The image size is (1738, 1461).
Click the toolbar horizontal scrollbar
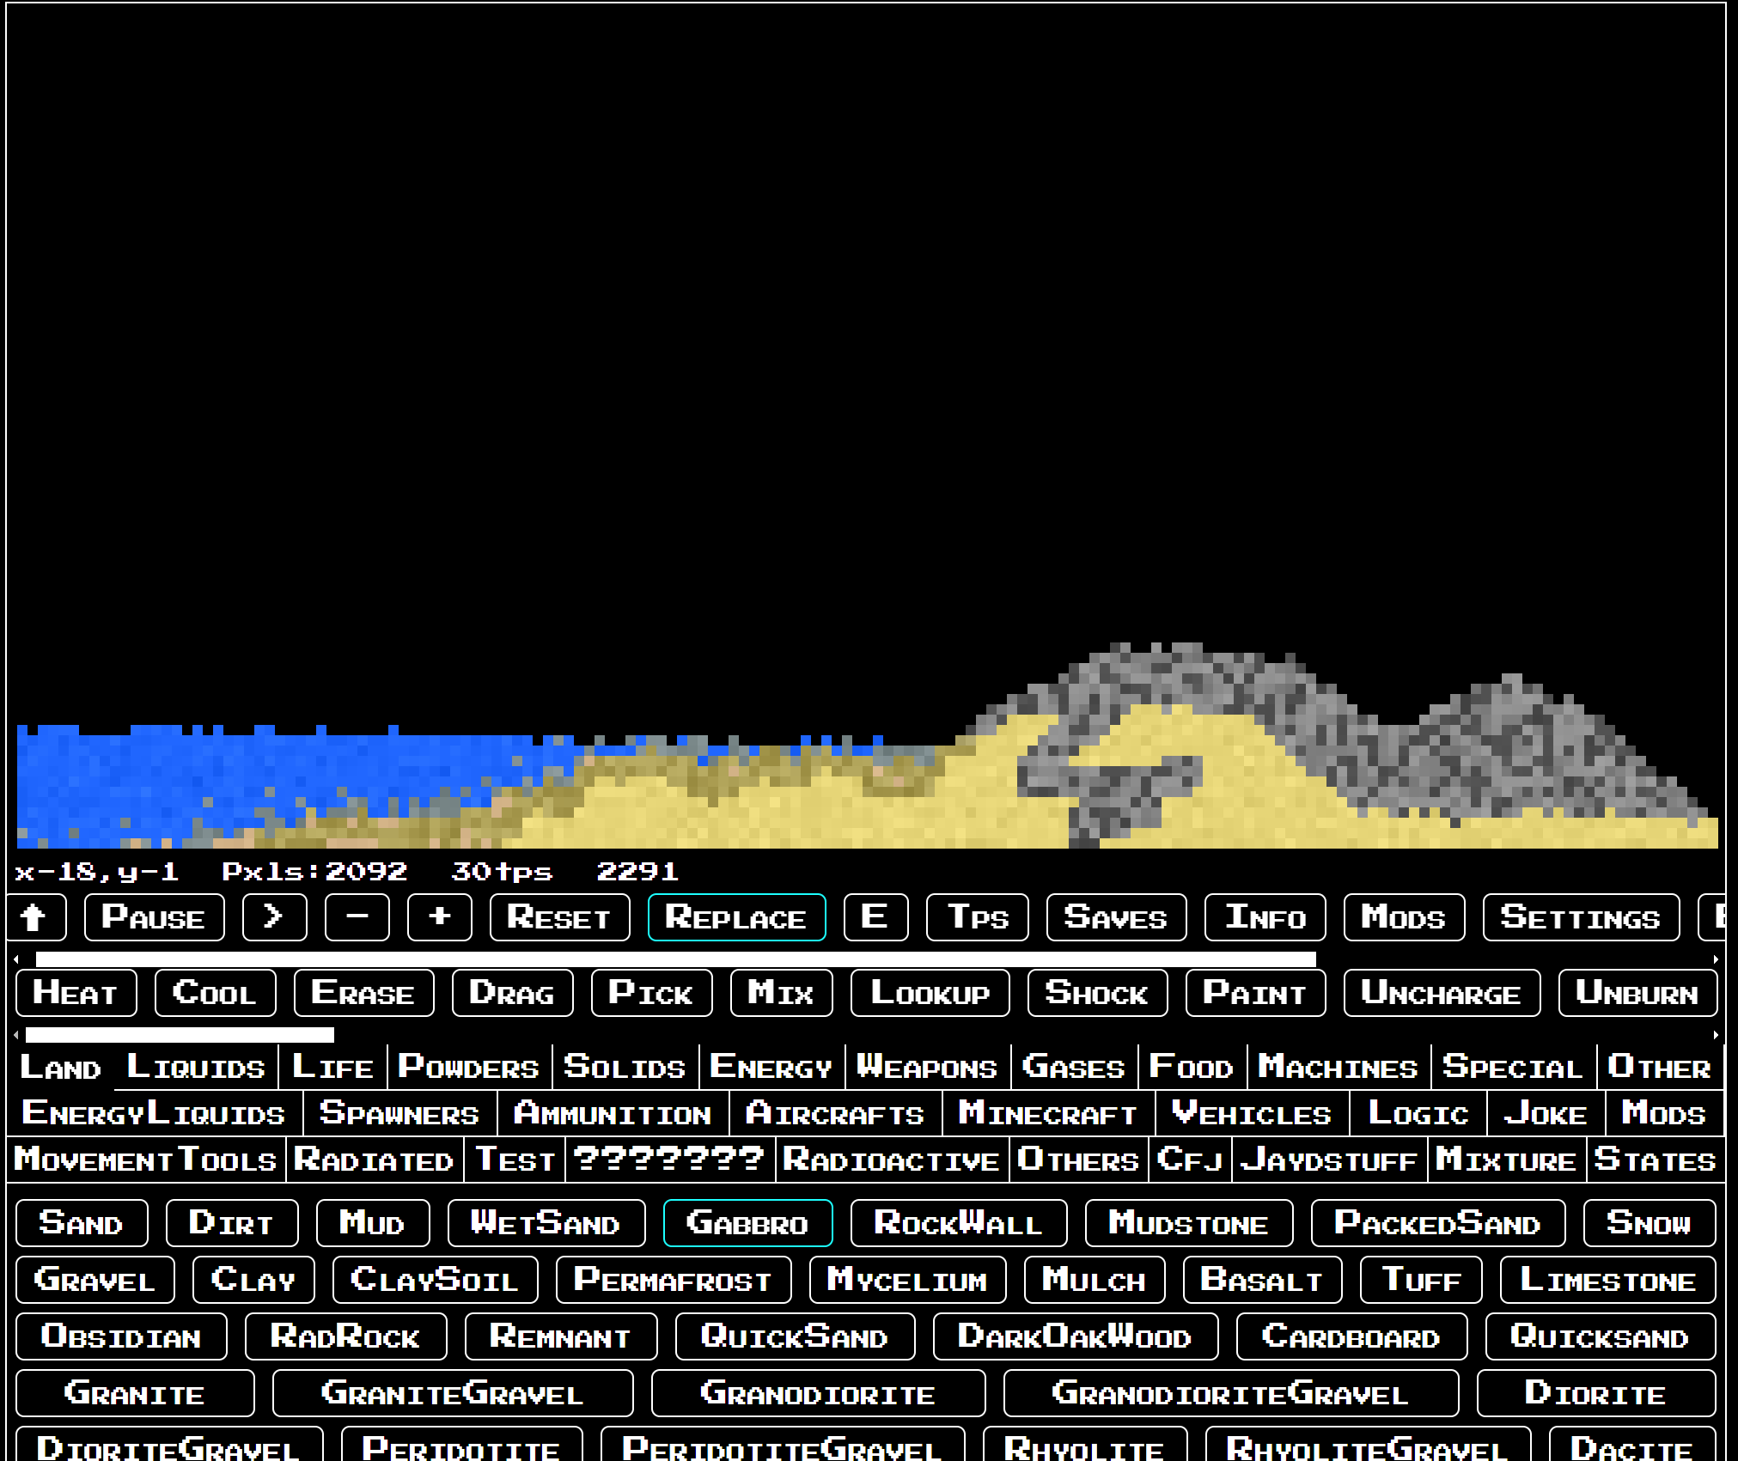coord(674,959)
